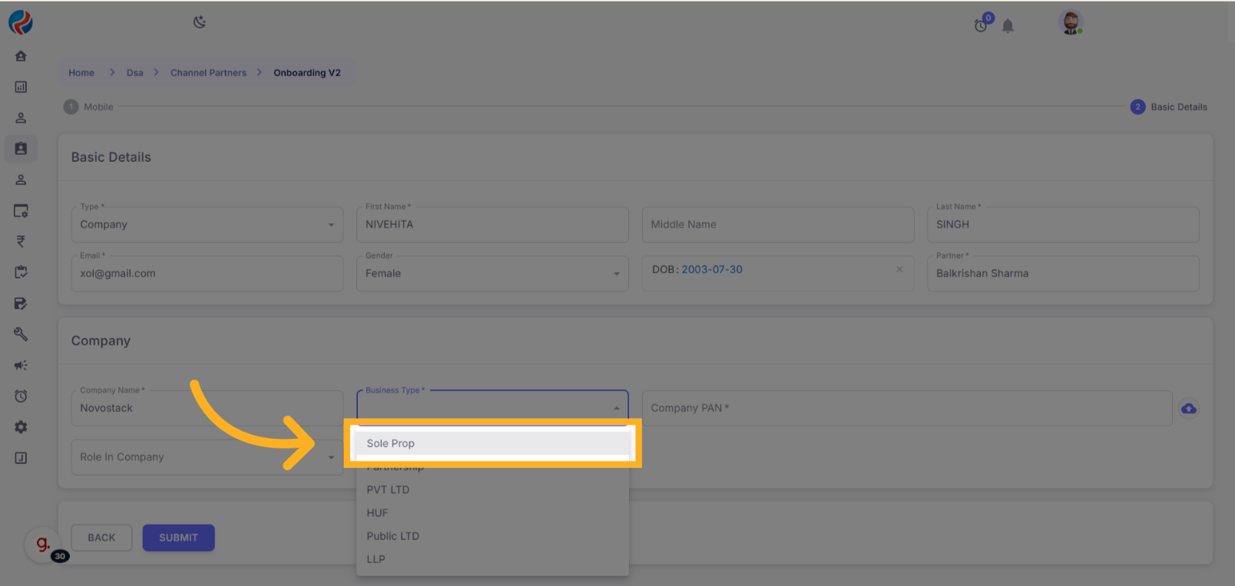This screenshot has width=1235, height=586.
Task: Click the Company PAN upload cloud icon
Action: tap(1189, 409)
